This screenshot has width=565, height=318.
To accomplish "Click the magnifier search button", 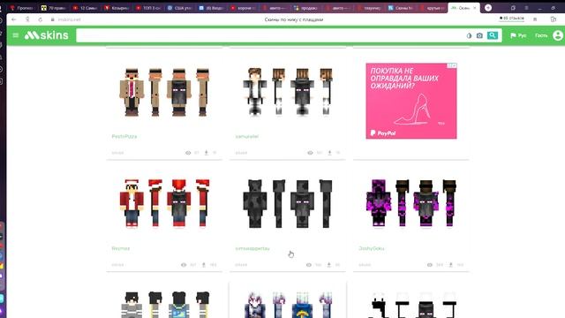I will pos(493,35).
